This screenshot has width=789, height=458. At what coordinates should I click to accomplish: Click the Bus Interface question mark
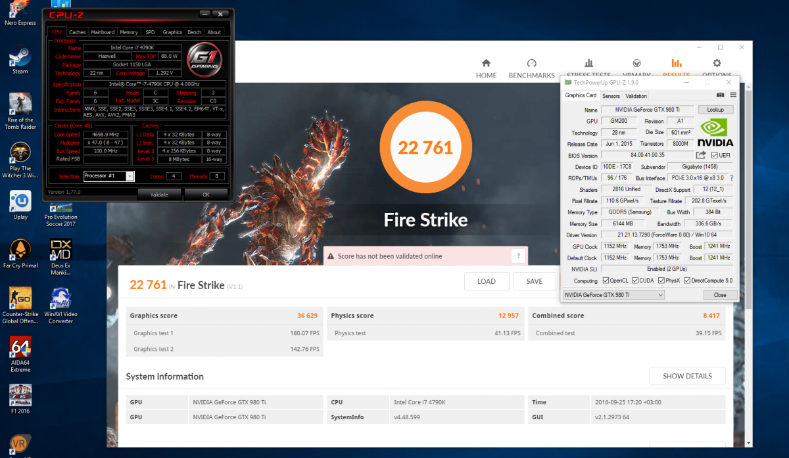pos(731,178)
